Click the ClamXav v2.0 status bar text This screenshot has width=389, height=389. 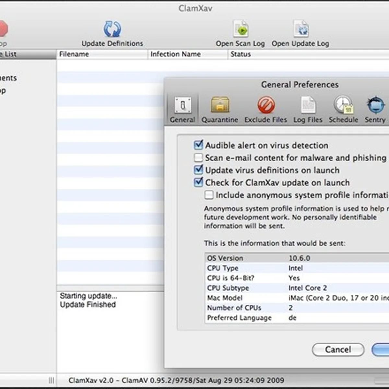click(x=176, y=380)
